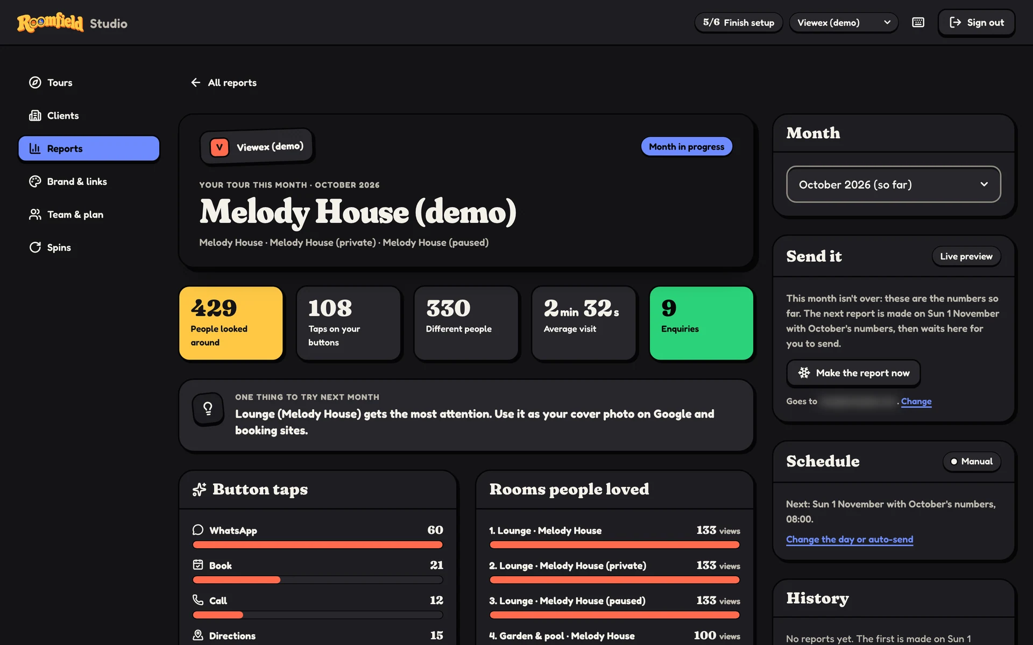Open the October 2026 (so far) month selector
This screenshot has height=645, width=1033.
(893, 184)
